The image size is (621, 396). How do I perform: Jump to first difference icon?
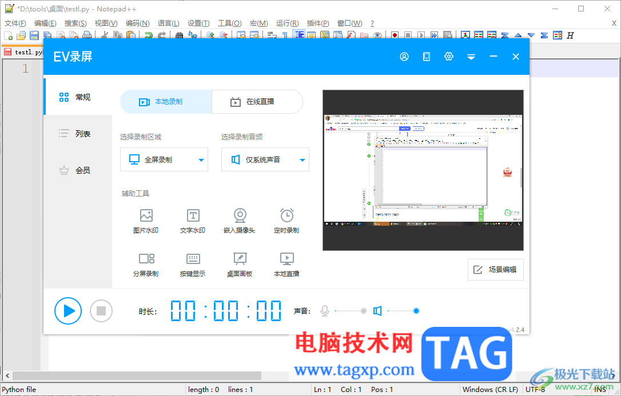coord(505,35)
